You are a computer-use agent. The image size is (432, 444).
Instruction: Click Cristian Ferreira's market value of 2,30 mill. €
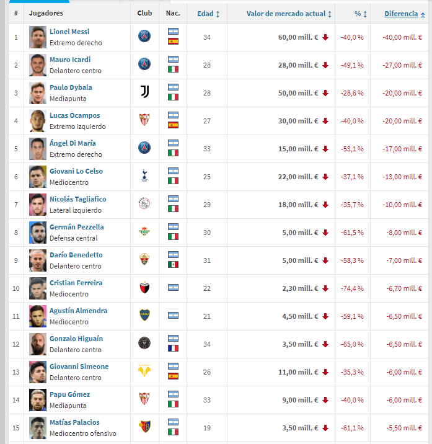pos(299,288)
